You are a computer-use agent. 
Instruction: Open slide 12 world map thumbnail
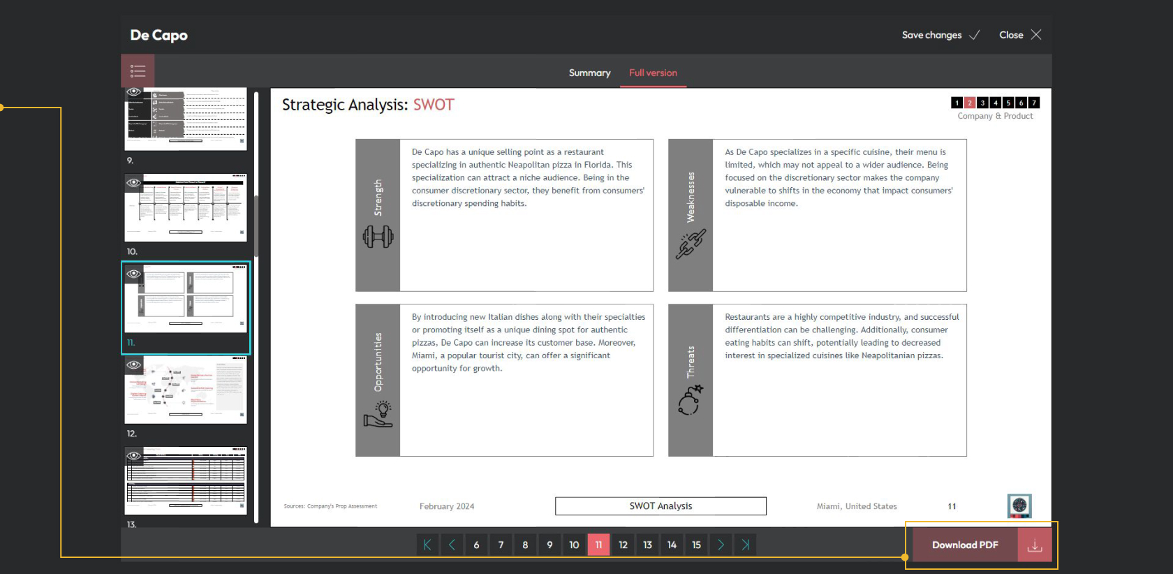pyautogui.click(x=186, y=390)
